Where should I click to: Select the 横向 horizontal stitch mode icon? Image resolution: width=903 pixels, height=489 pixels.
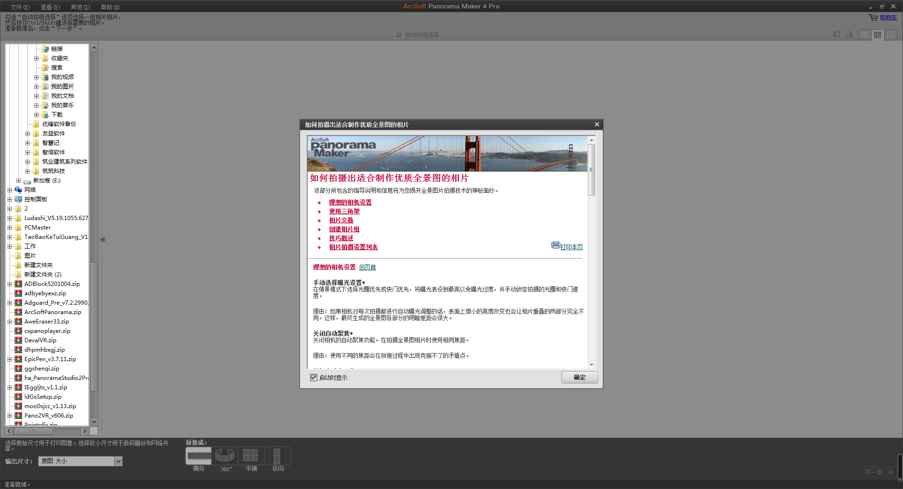click(199, 456)
